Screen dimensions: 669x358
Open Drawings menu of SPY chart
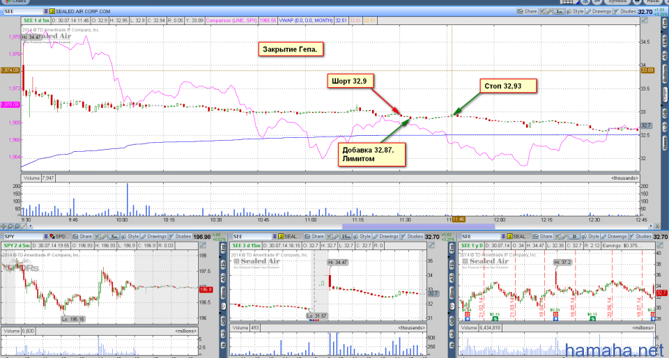point(153,237)
